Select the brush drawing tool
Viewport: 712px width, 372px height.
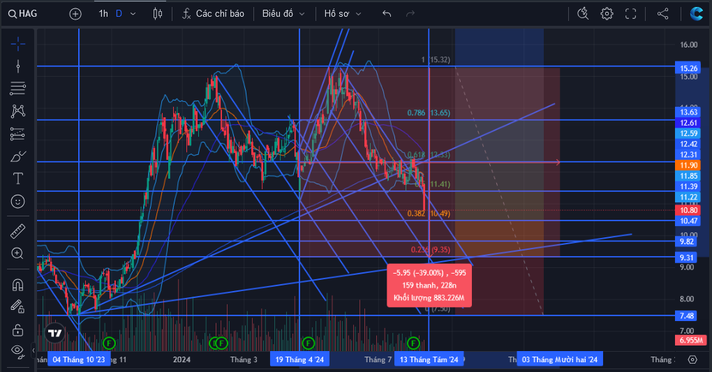[17, 157]
